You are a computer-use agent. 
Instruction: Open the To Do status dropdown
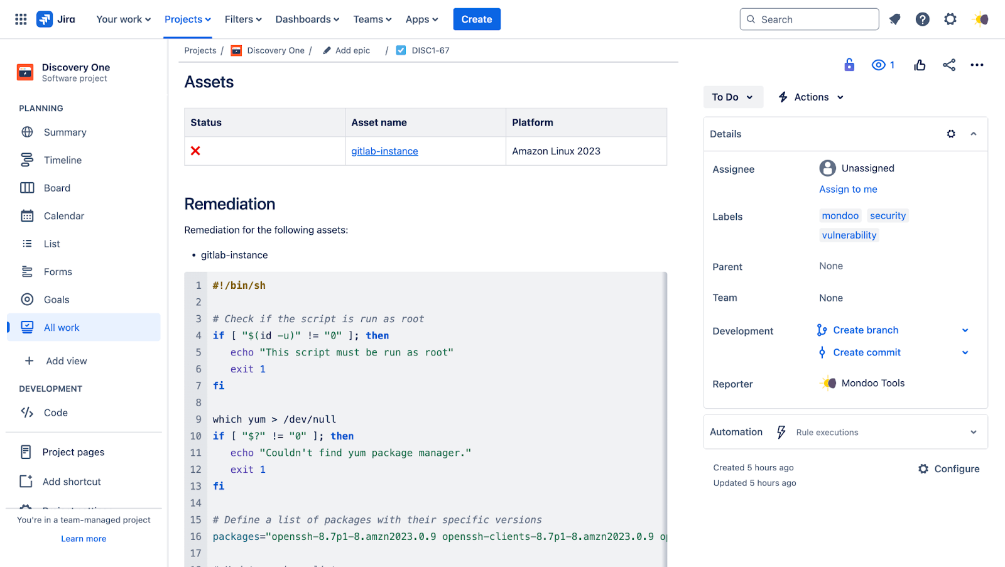pyautogui.click(x=732, y=97)
